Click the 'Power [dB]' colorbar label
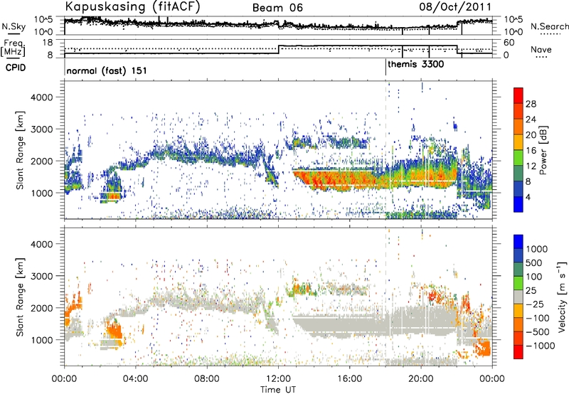Screen dimensions: 569x394 (x=543, y=150)
